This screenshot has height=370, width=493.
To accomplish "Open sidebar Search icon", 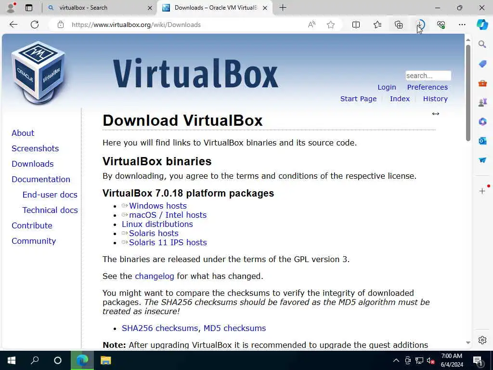I will 482,44.
